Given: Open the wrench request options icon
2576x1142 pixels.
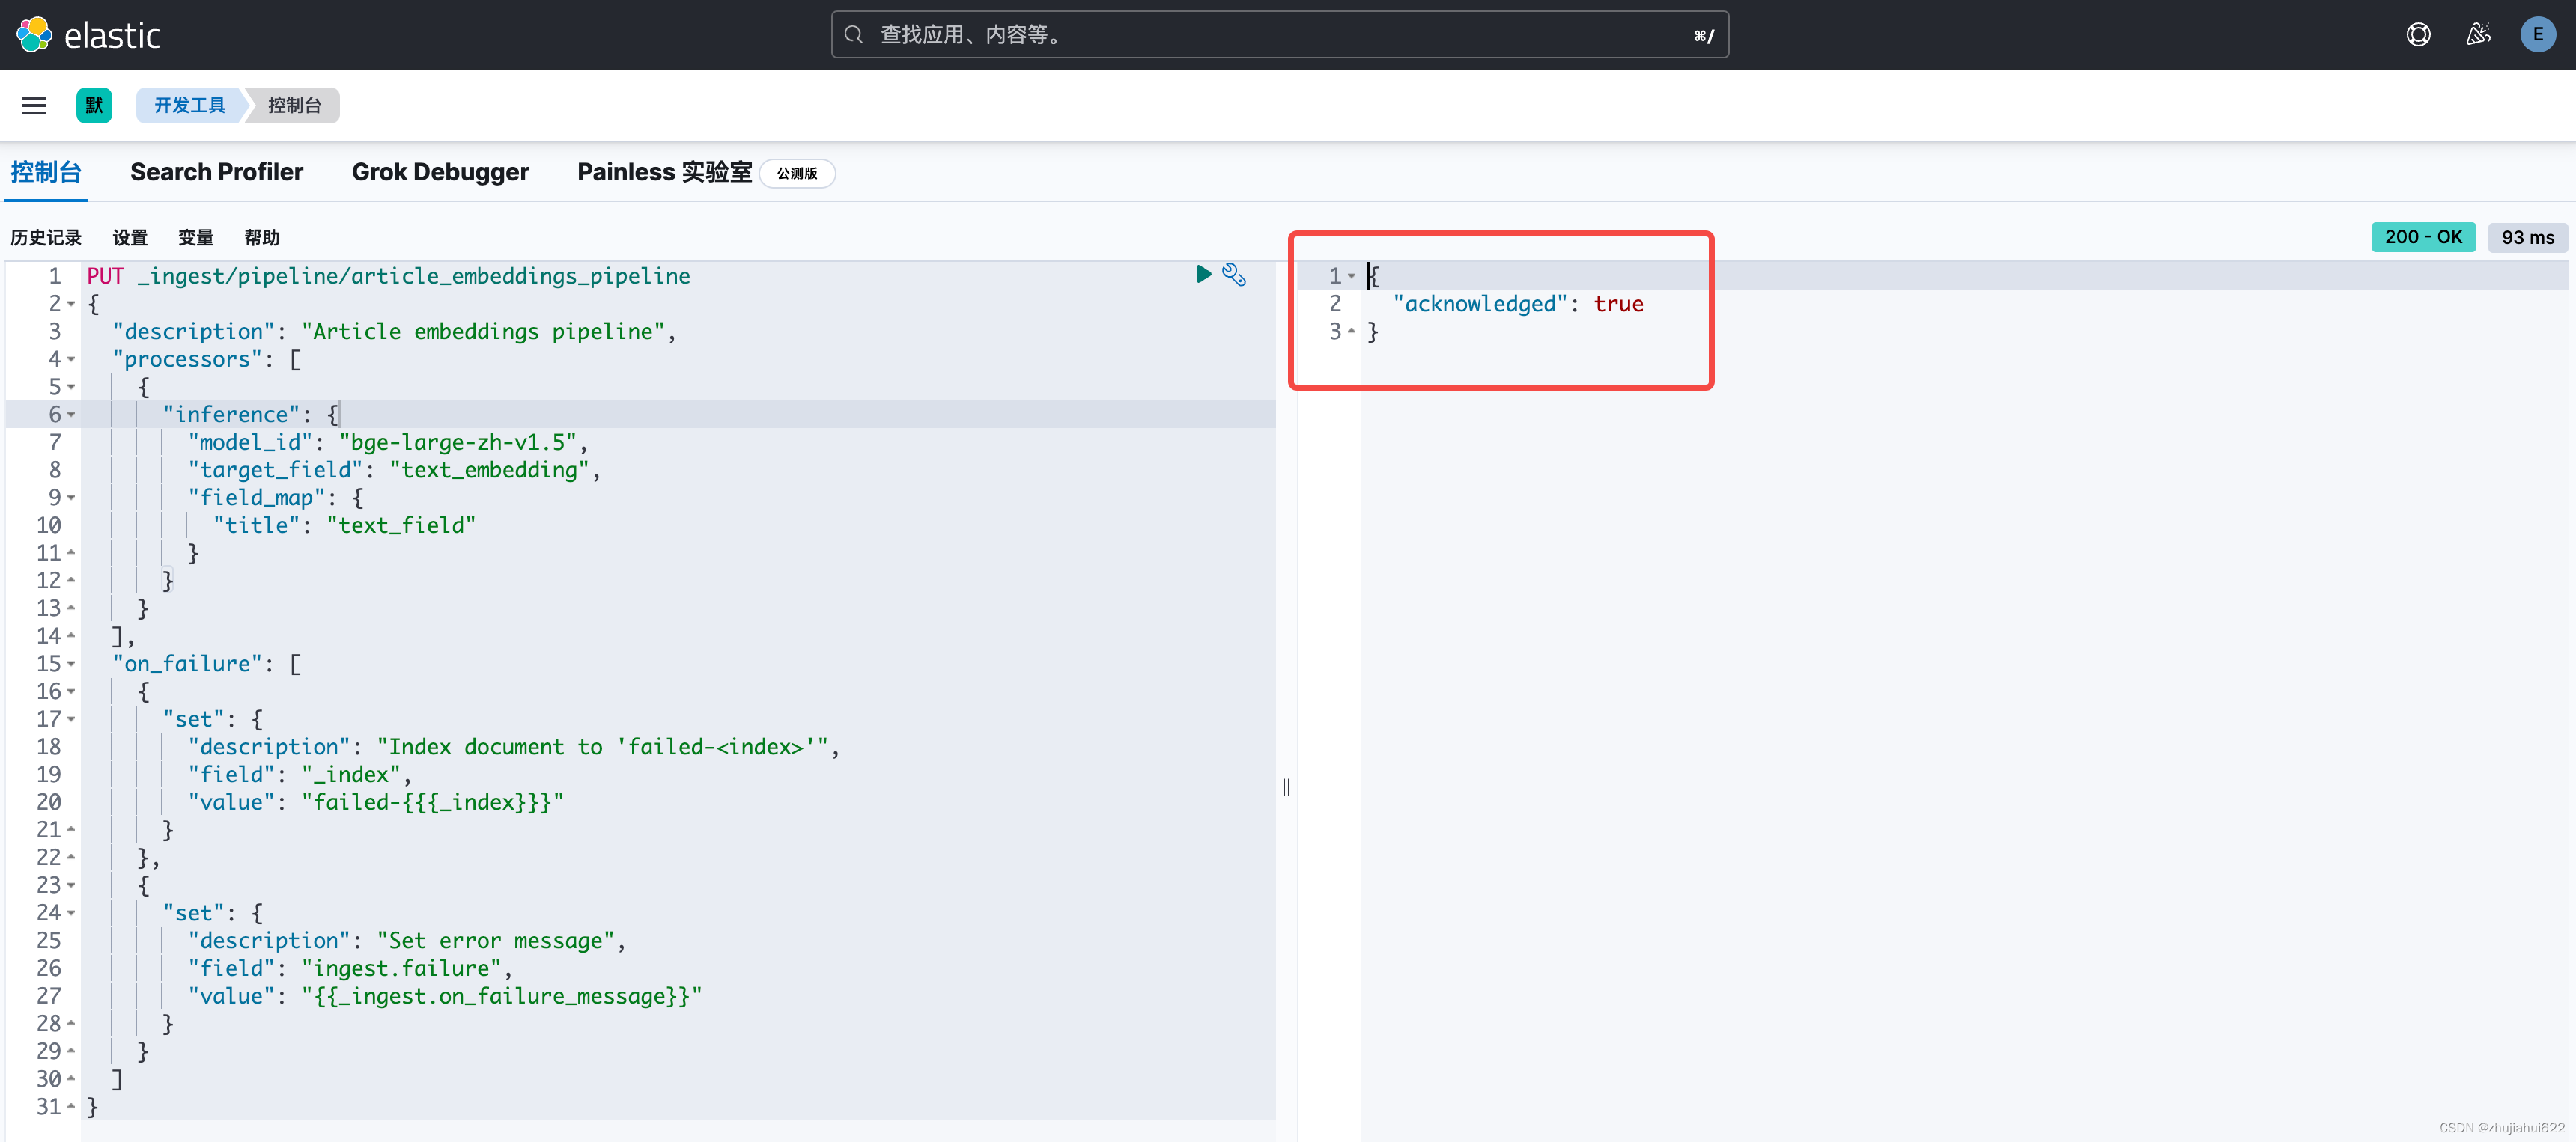Looking at the screenshot, I should click(1234, 275).
